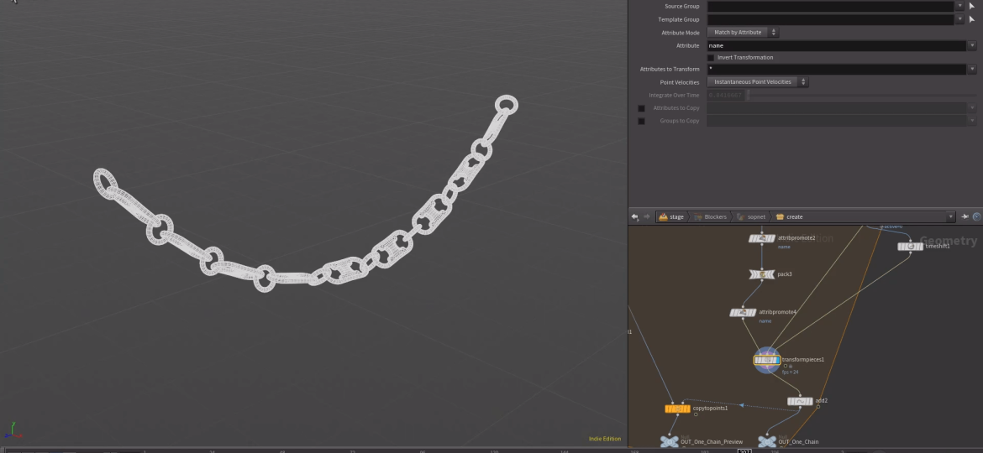Screen dimensions: 983x453
Task: Click the attribpromote2 node icon
Action: (x=760, y=238)
